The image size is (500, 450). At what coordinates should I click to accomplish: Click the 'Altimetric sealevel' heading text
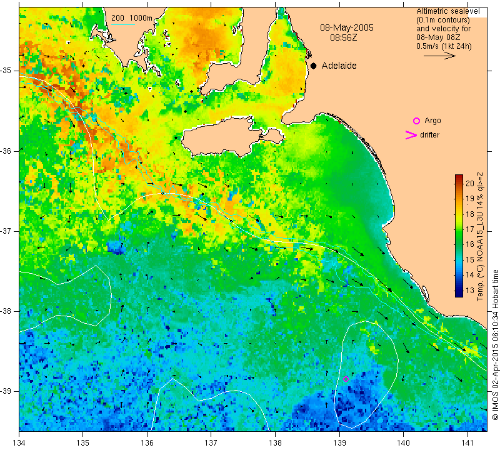click(x=447, y=11)
